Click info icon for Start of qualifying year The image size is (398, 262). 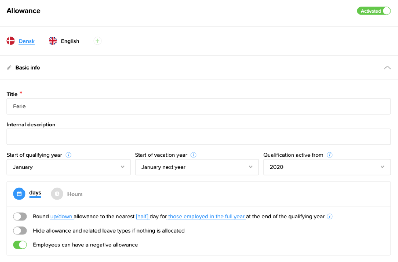click(69, 155)
